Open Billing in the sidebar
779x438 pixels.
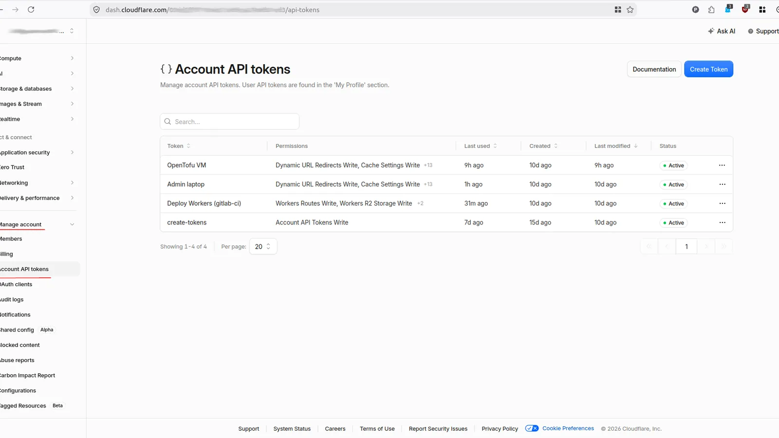(x=7, y=254)
